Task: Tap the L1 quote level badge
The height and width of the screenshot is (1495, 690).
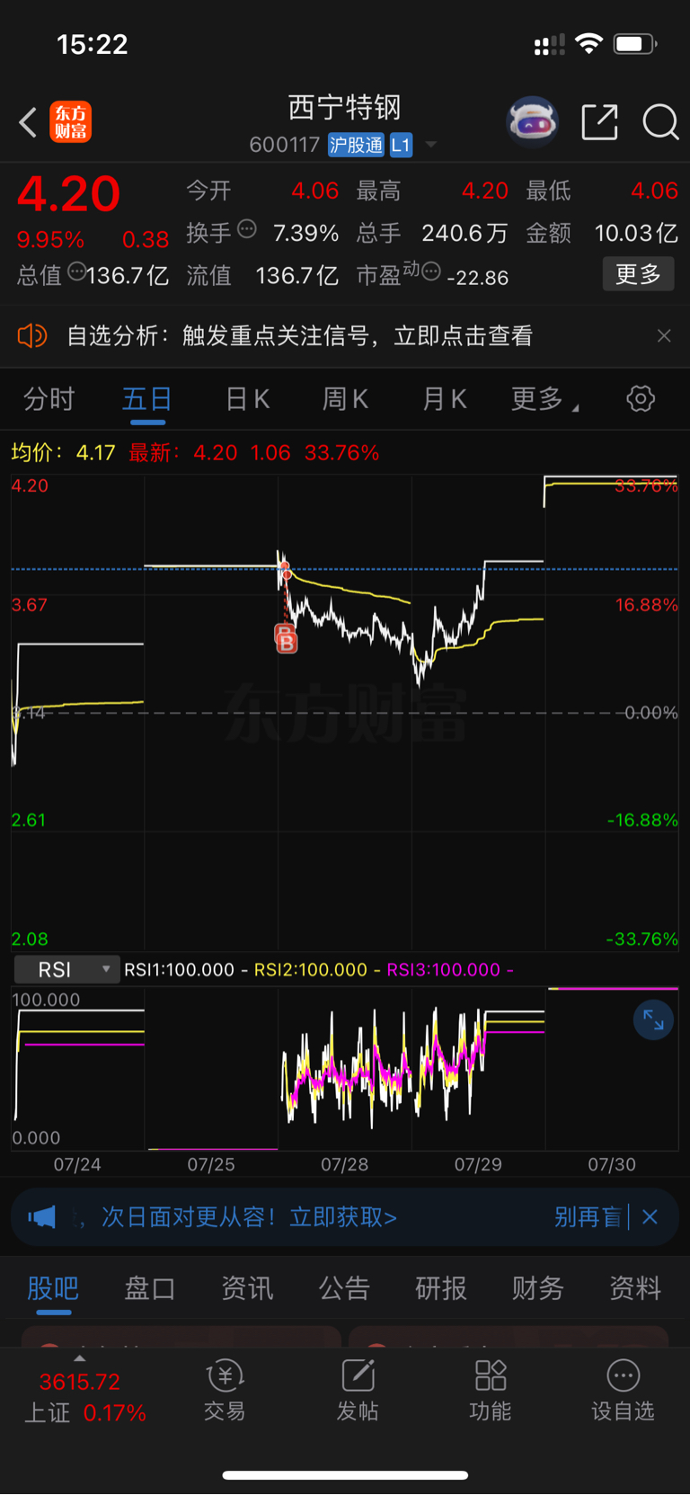Action: coord(401,145)
